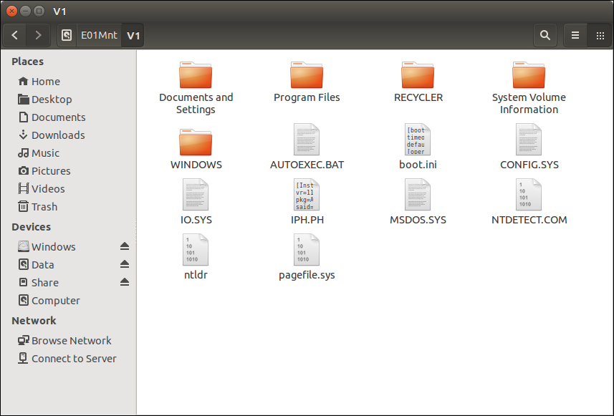The image size is (614, 416).
Task: Click the 'NTDETECT.COM' file name text
Action: (529, 220)
